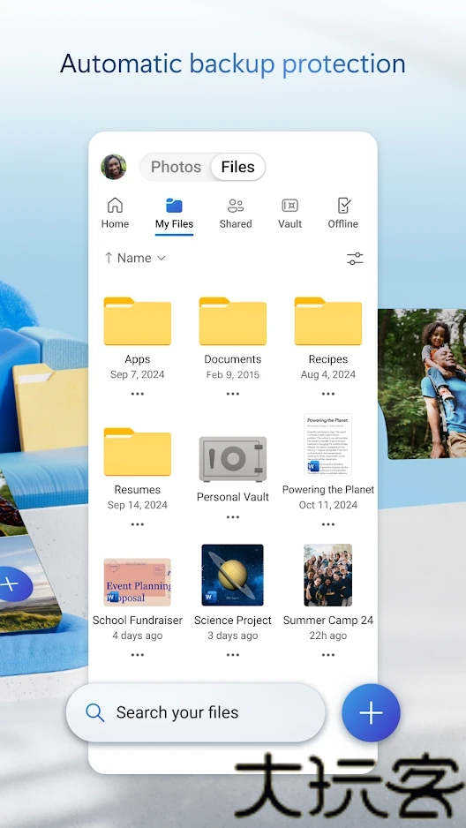Click the Aug 4, 2024 date

(328, 374)
